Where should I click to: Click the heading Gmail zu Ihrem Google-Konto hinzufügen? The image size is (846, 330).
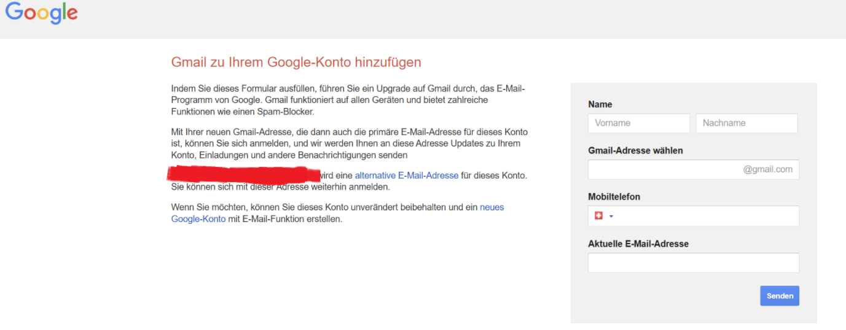pos(296,62)
